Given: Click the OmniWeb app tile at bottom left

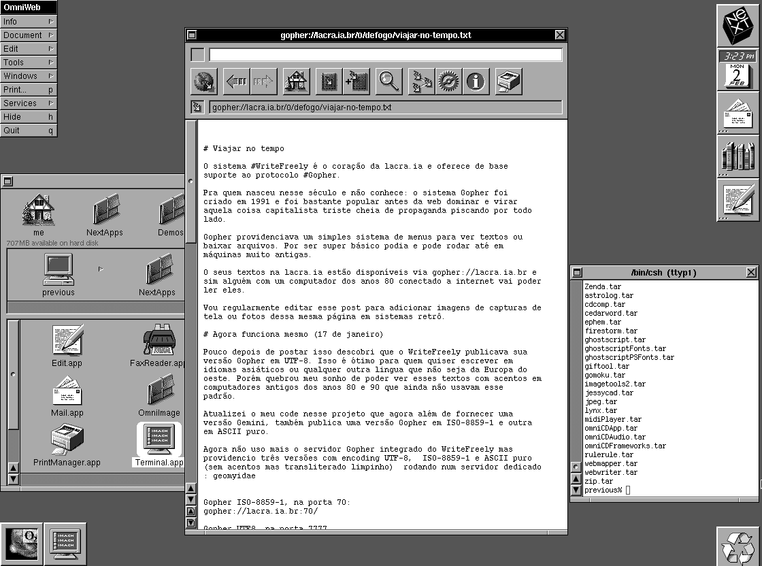Looking at the screenshot, I should (22, 544).
